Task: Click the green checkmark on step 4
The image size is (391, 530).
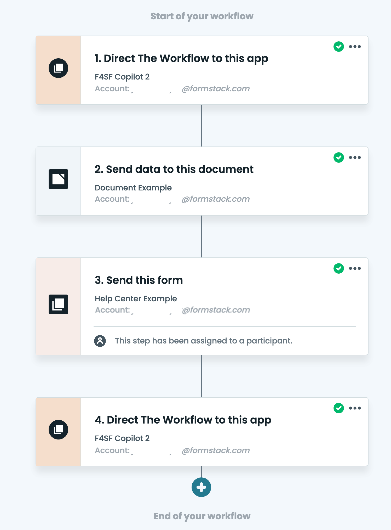Action: coord(339,408)
